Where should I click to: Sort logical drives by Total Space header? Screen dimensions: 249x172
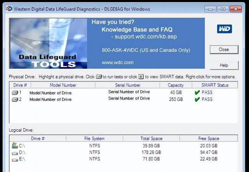pos(151,139)
